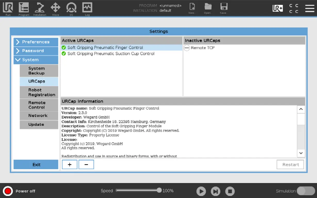Image resolution: width=317 pixels, height=198 pixels.
Task: Open the Move tab icon
Action: pos(55,9)
